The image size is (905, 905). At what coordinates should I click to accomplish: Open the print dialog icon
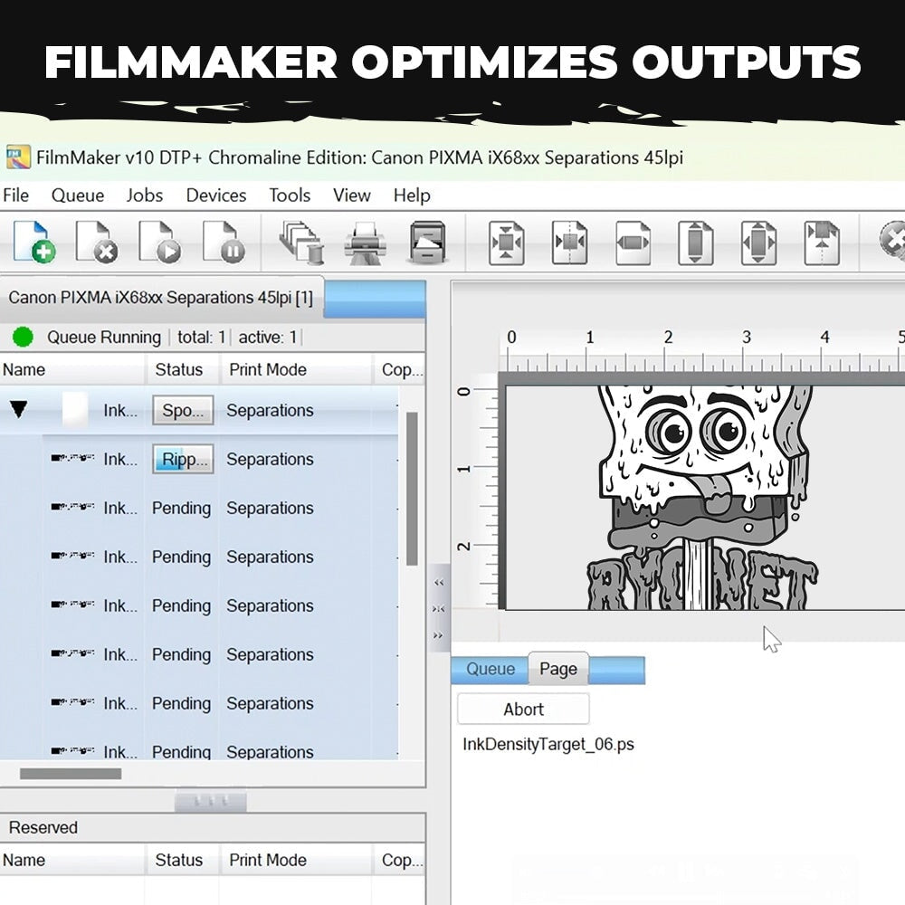click(364, 240)
